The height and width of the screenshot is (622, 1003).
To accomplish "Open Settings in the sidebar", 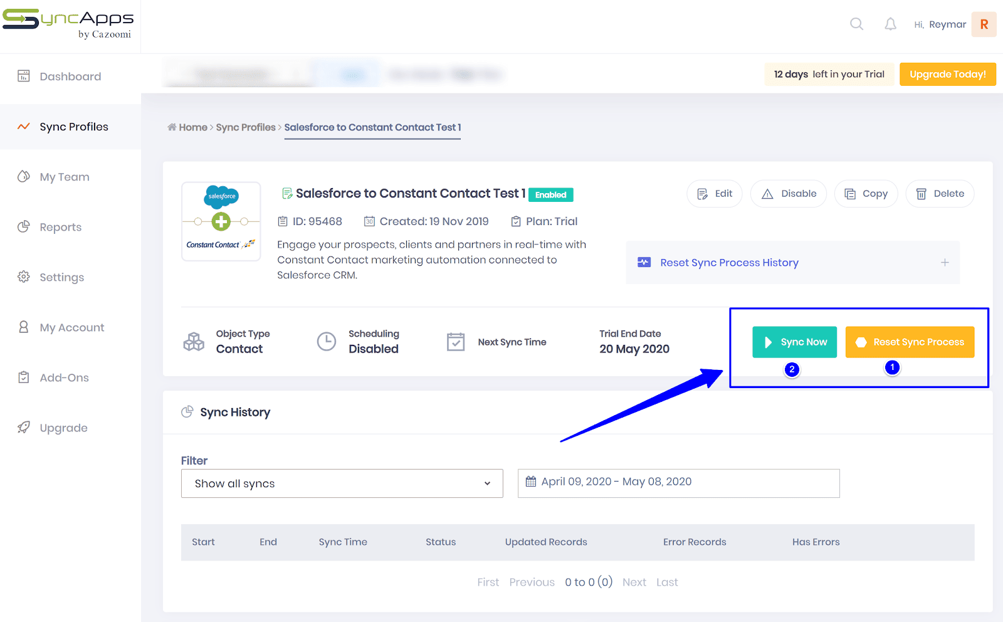I will click(x=61, y=277).
